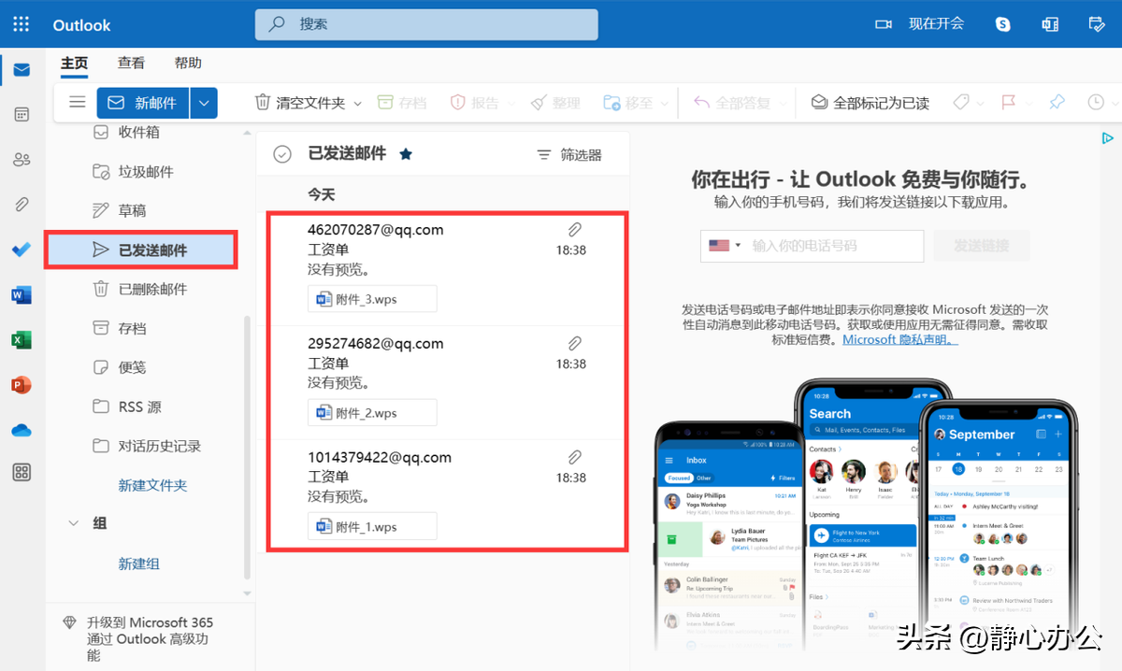Click the folder pane scrollbar
This screenshot has width=1122, height=671.
click(248, 447)
